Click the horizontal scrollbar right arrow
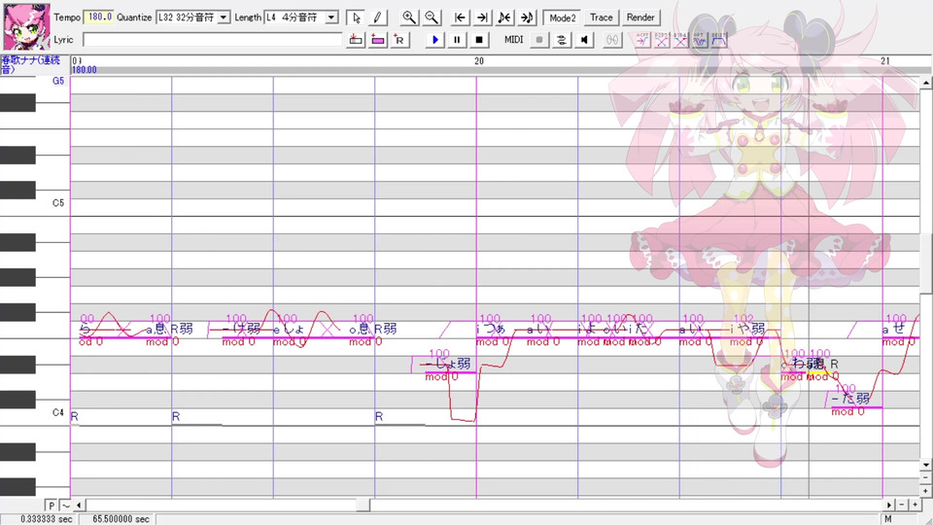This screenshot has width=933, height=525. [x=889, y=505]
